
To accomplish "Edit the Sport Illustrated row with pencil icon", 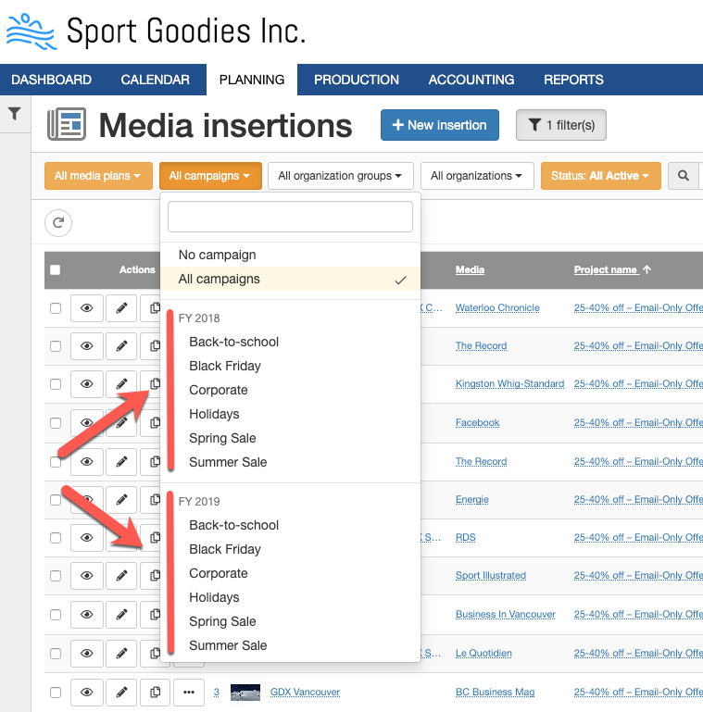I will [x=121, y=576].
